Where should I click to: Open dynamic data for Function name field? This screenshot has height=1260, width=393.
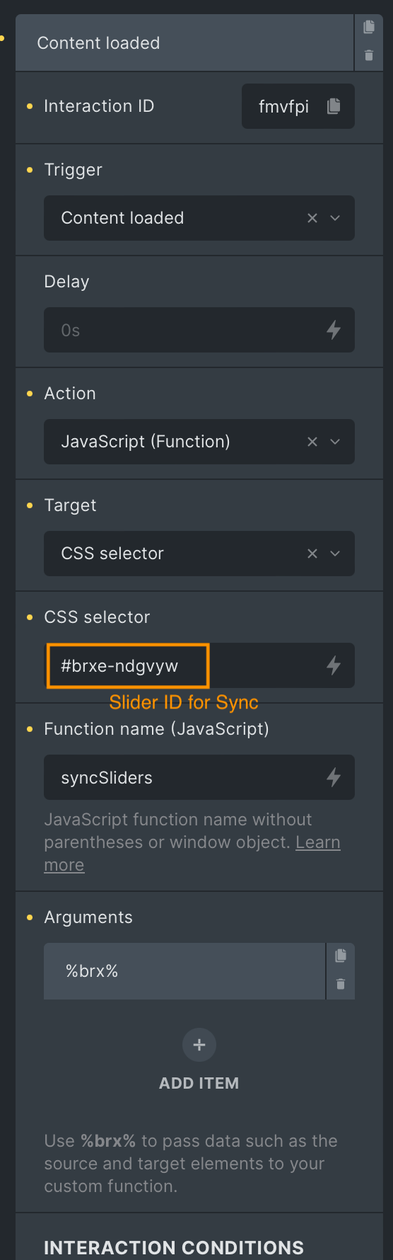[334, 777]
